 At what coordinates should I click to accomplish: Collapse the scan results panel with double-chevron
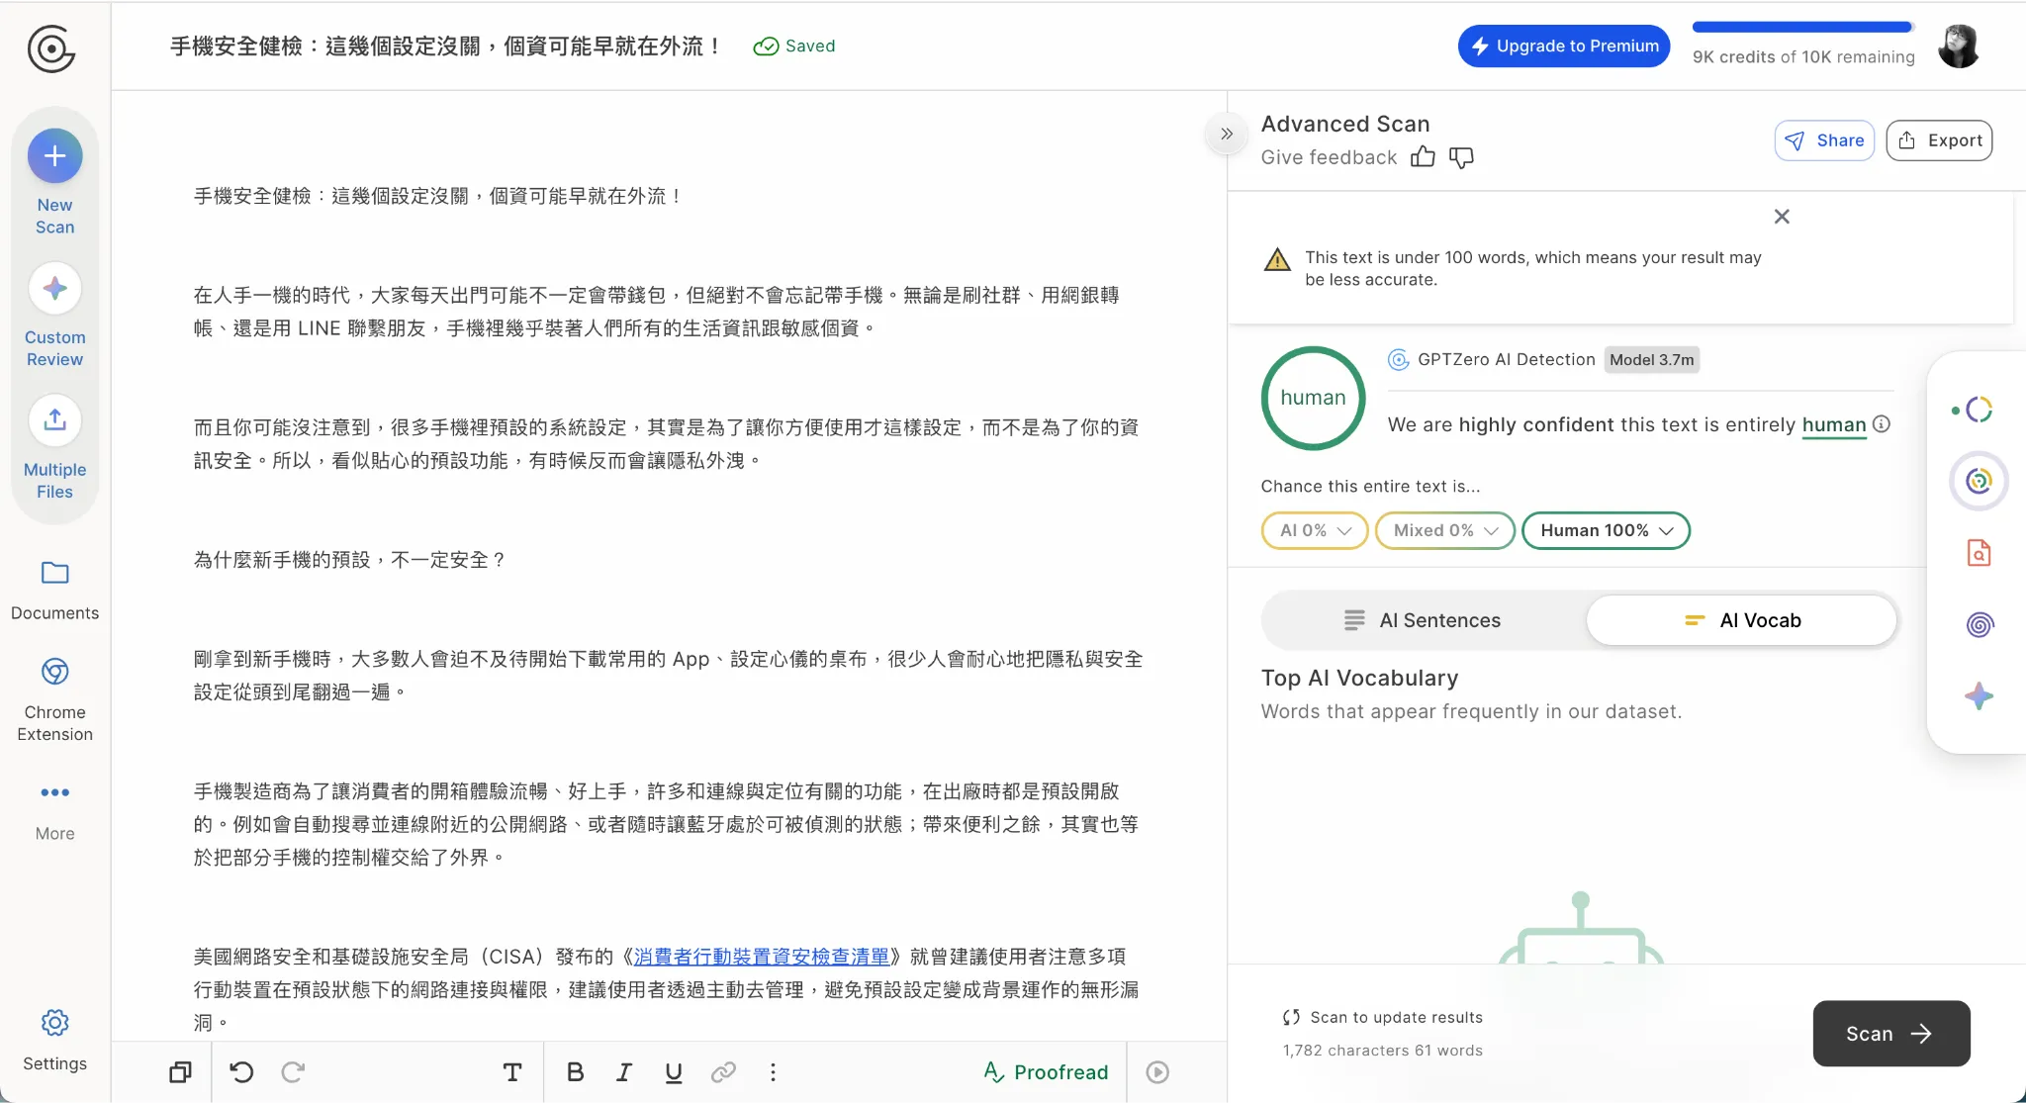1227,134
